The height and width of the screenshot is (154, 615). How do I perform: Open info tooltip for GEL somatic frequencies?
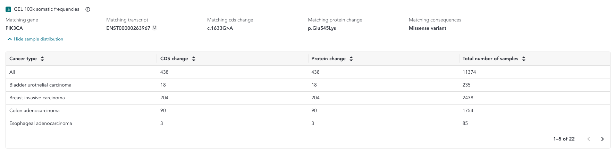(88, 9)
